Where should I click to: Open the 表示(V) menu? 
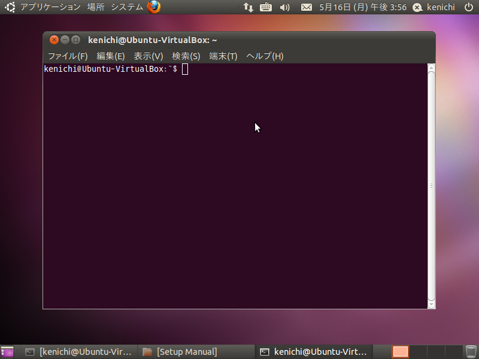(x=148, y=56)
